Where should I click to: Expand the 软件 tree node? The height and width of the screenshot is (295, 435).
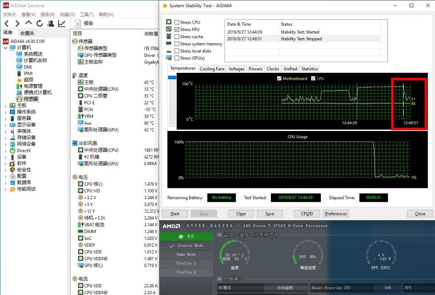point(6,163)
